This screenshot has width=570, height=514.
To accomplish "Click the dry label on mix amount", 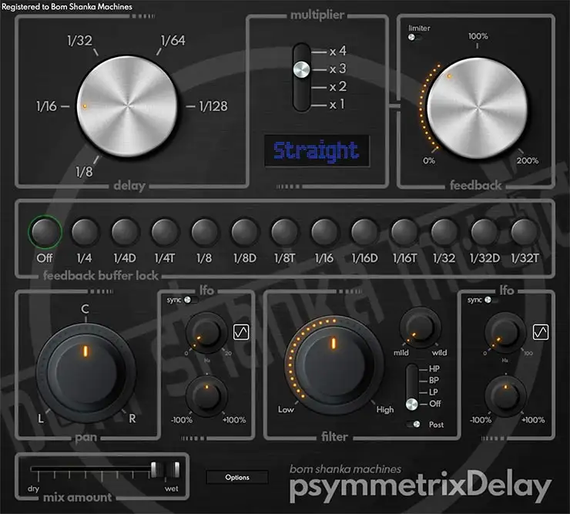I will point(33,489).
